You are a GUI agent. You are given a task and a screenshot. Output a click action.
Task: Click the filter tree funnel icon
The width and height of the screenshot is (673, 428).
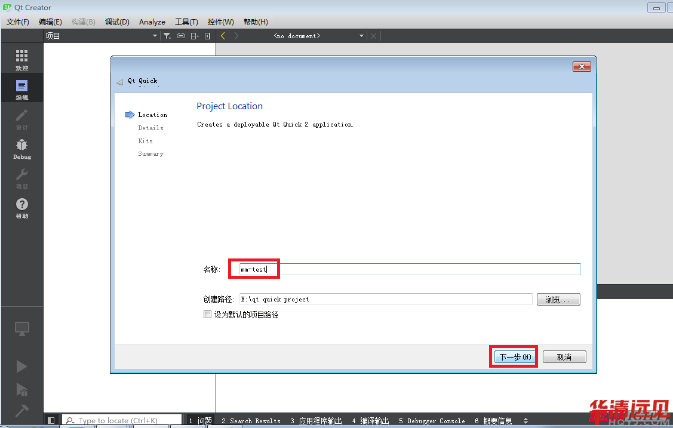click(x=167, y=36)
